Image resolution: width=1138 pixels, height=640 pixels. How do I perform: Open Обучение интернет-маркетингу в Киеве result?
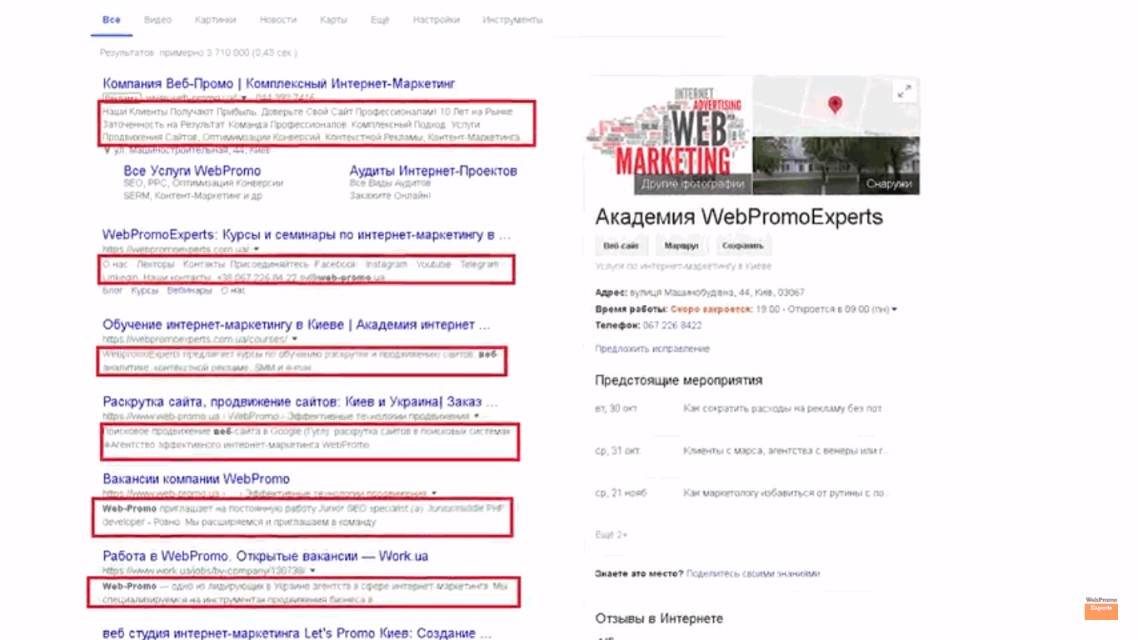tap(297, 325)
